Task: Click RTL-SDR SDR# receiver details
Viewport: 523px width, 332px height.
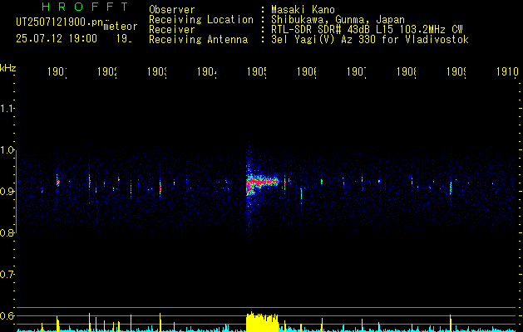Action: pos(367,30)
